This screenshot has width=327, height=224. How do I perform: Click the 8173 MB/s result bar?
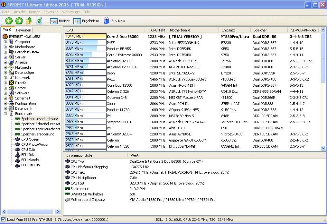coord(86,42)
